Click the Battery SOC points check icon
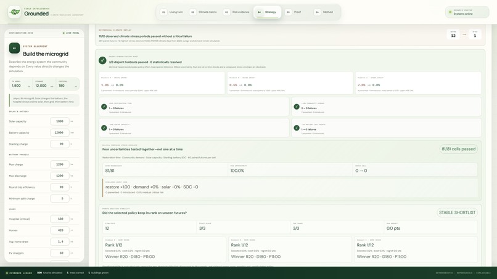Viewport: 497px width, 279px height. [297, 128]
